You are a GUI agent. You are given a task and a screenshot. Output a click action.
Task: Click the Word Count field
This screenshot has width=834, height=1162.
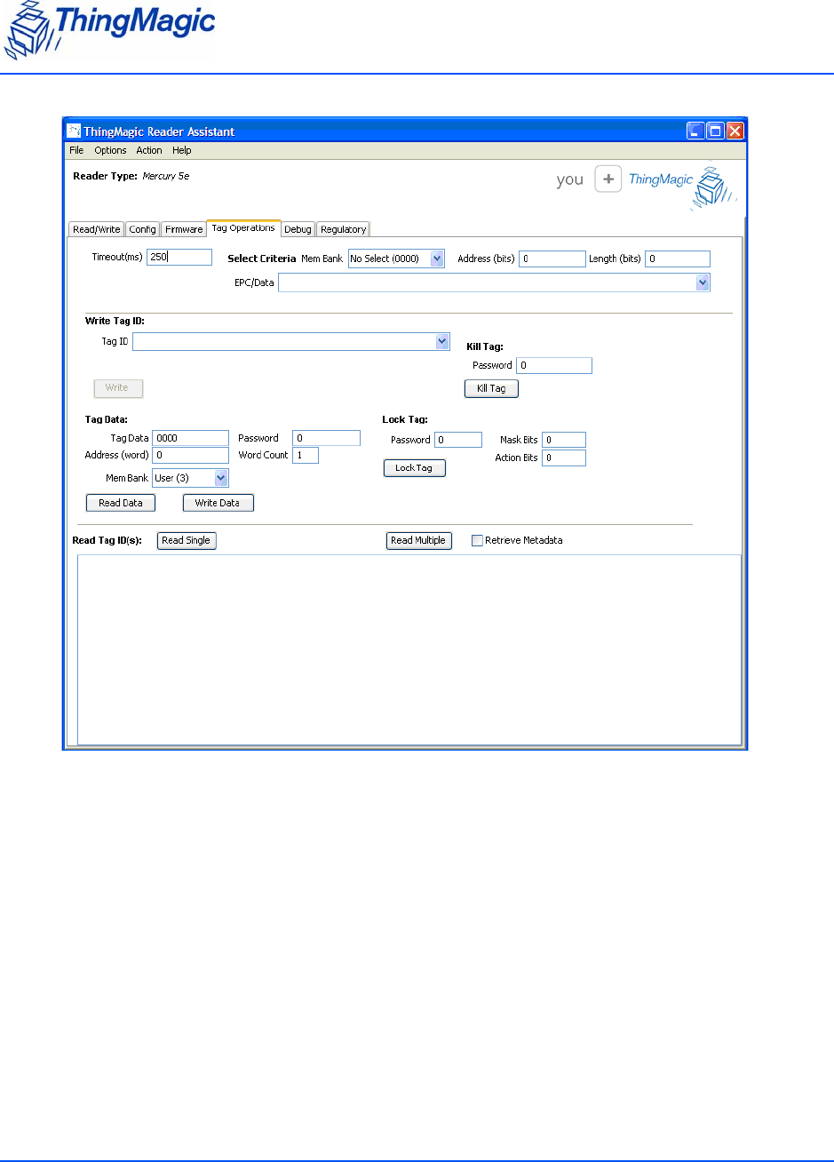click(306, 455)
